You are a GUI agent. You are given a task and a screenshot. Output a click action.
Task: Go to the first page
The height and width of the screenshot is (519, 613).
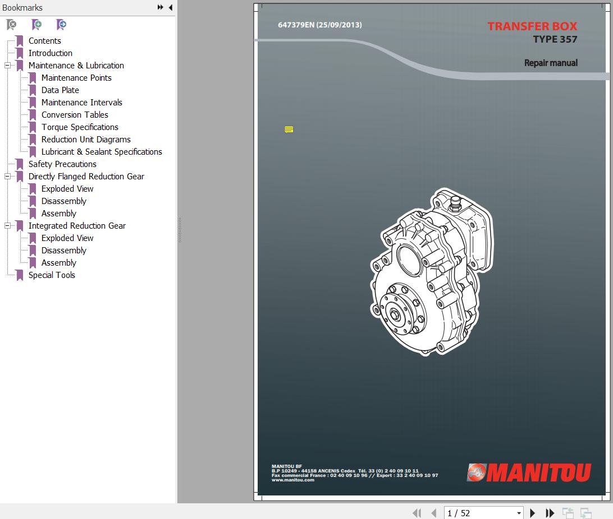tap(417, 513)
